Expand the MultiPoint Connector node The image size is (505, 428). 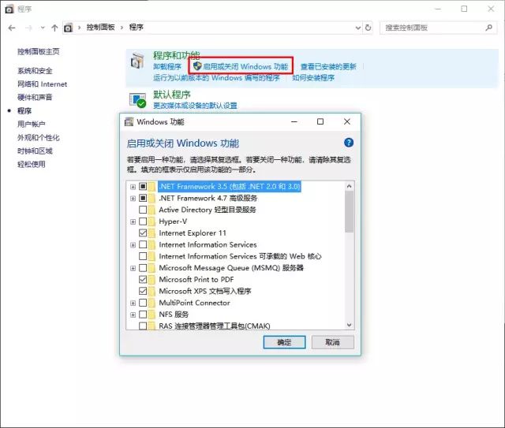coord(133,303)
